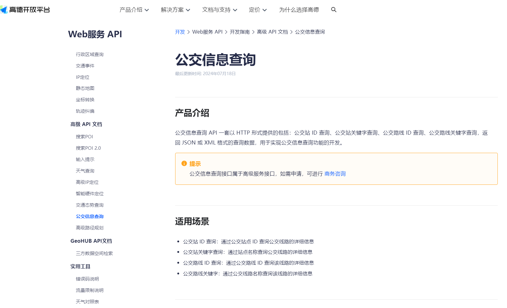Select 天气对照表 in sidebar
507x308 pixels.
point(87,302)
